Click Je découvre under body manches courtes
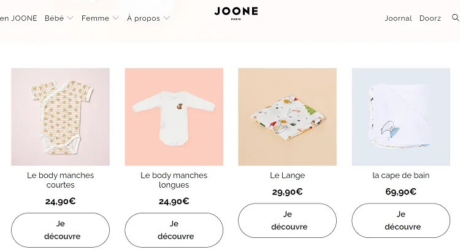This screenshot has width=460, height=252. [61, 230]
